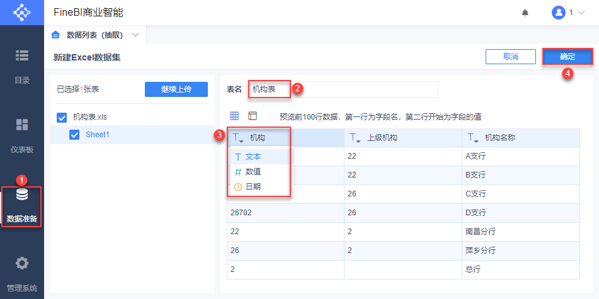Open the 目录 directory sidebar icon
This screenshot has width=599, height=299.
pos(22,55)
